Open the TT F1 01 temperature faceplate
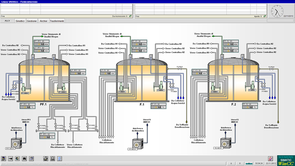Viewport: 295px width, 166px height. click(x=158, y=106)
